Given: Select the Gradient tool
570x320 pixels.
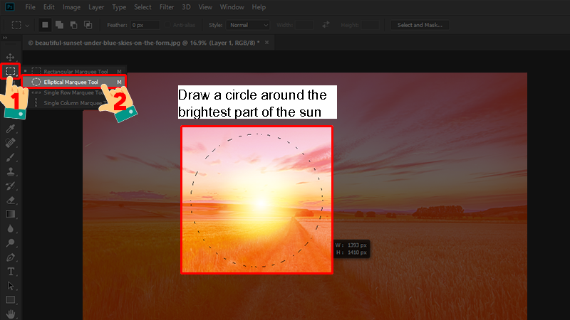Looking at the screenshot, I should click(10, 214).
